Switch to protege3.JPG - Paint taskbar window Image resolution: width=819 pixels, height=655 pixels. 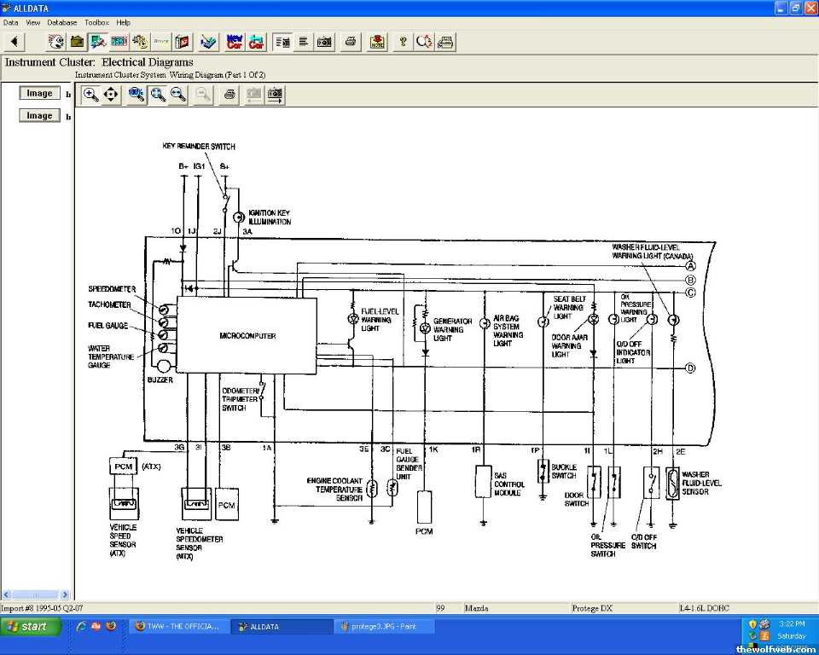point(384,627)
